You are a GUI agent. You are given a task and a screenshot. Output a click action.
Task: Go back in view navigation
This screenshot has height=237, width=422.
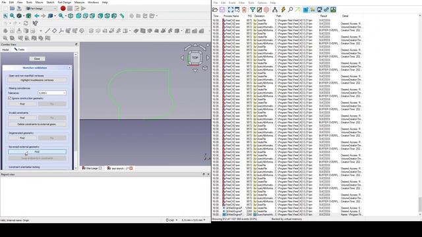(36, 16)
